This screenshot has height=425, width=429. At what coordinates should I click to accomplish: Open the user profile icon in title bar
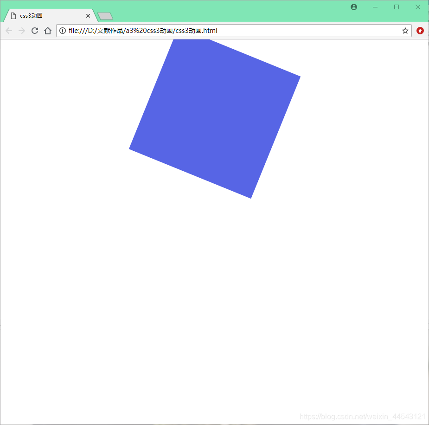354,7
